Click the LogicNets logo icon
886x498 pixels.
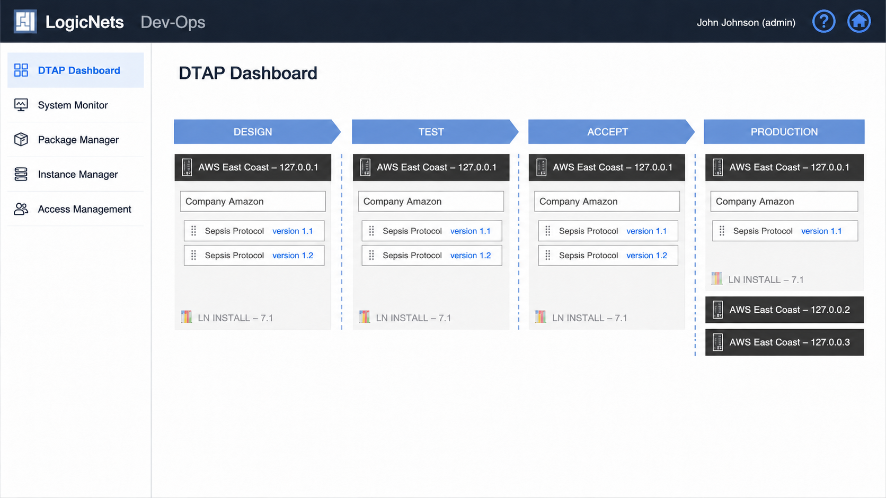[x=25, y=22]
